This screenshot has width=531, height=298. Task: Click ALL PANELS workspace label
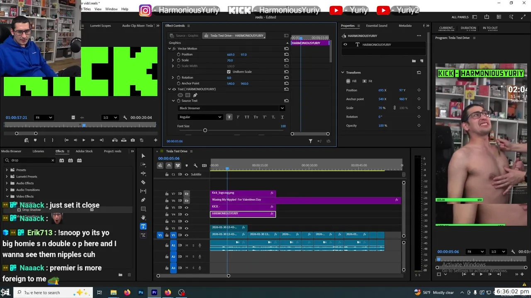460,17
